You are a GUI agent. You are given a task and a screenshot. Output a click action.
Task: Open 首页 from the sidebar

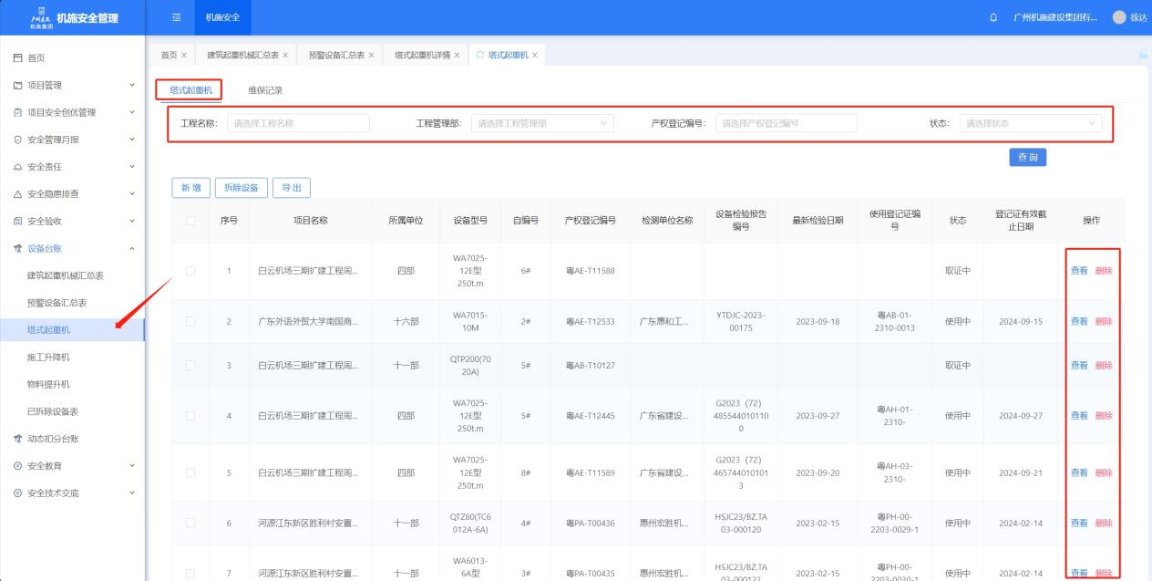point(36,58)
